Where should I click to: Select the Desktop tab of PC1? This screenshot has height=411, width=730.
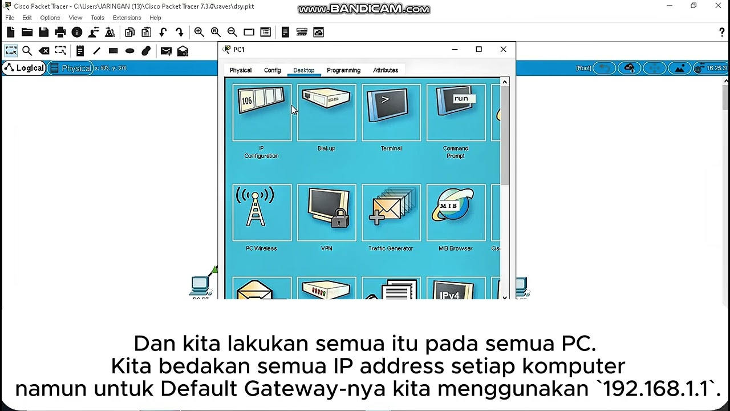pyautogui.click(x=304, y=70)
